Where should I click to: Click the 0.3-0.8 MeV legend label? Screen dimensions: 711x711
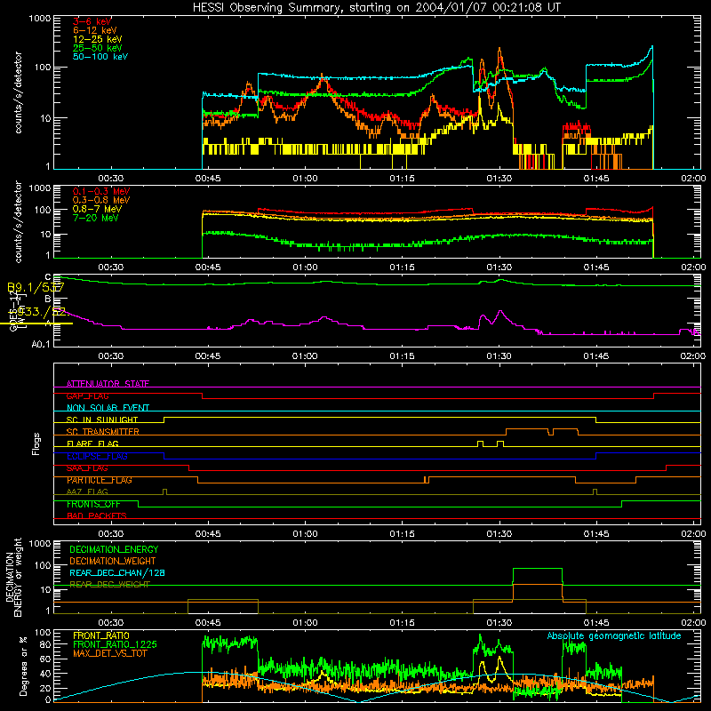101,200
